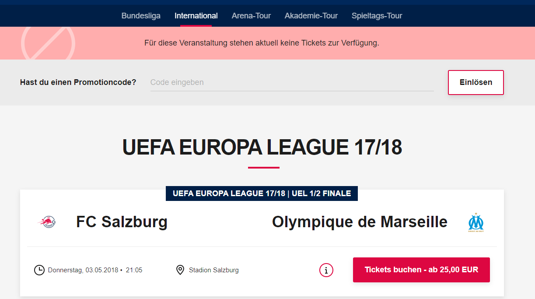535x299 pixels.
Task: Click the FC Salzburg club logo
Action: point(46,222)
